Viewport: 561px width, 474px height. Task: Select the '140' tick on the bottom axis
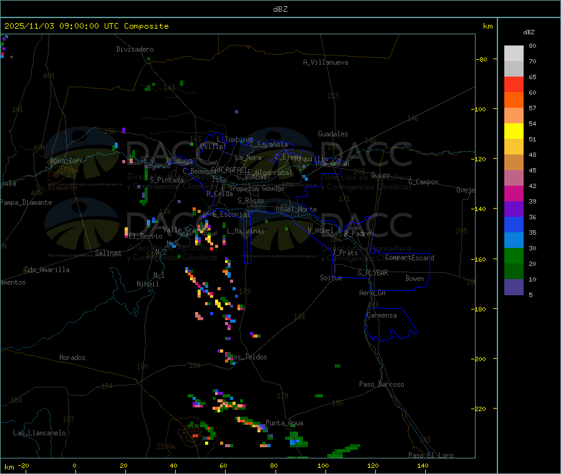coord(423,465)
